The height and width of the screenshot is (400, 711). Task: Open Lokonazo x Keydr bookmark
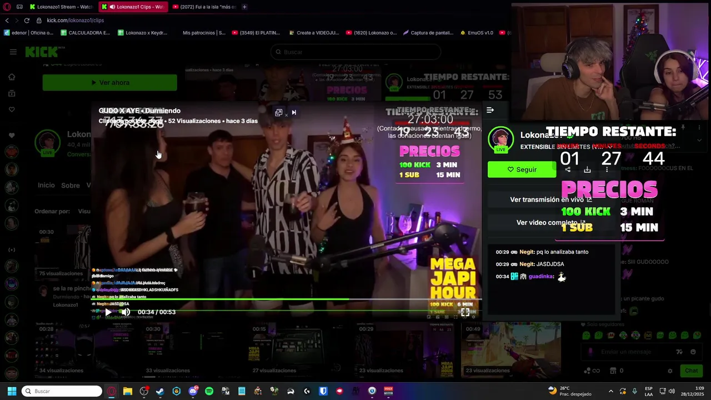click(142, 33)
